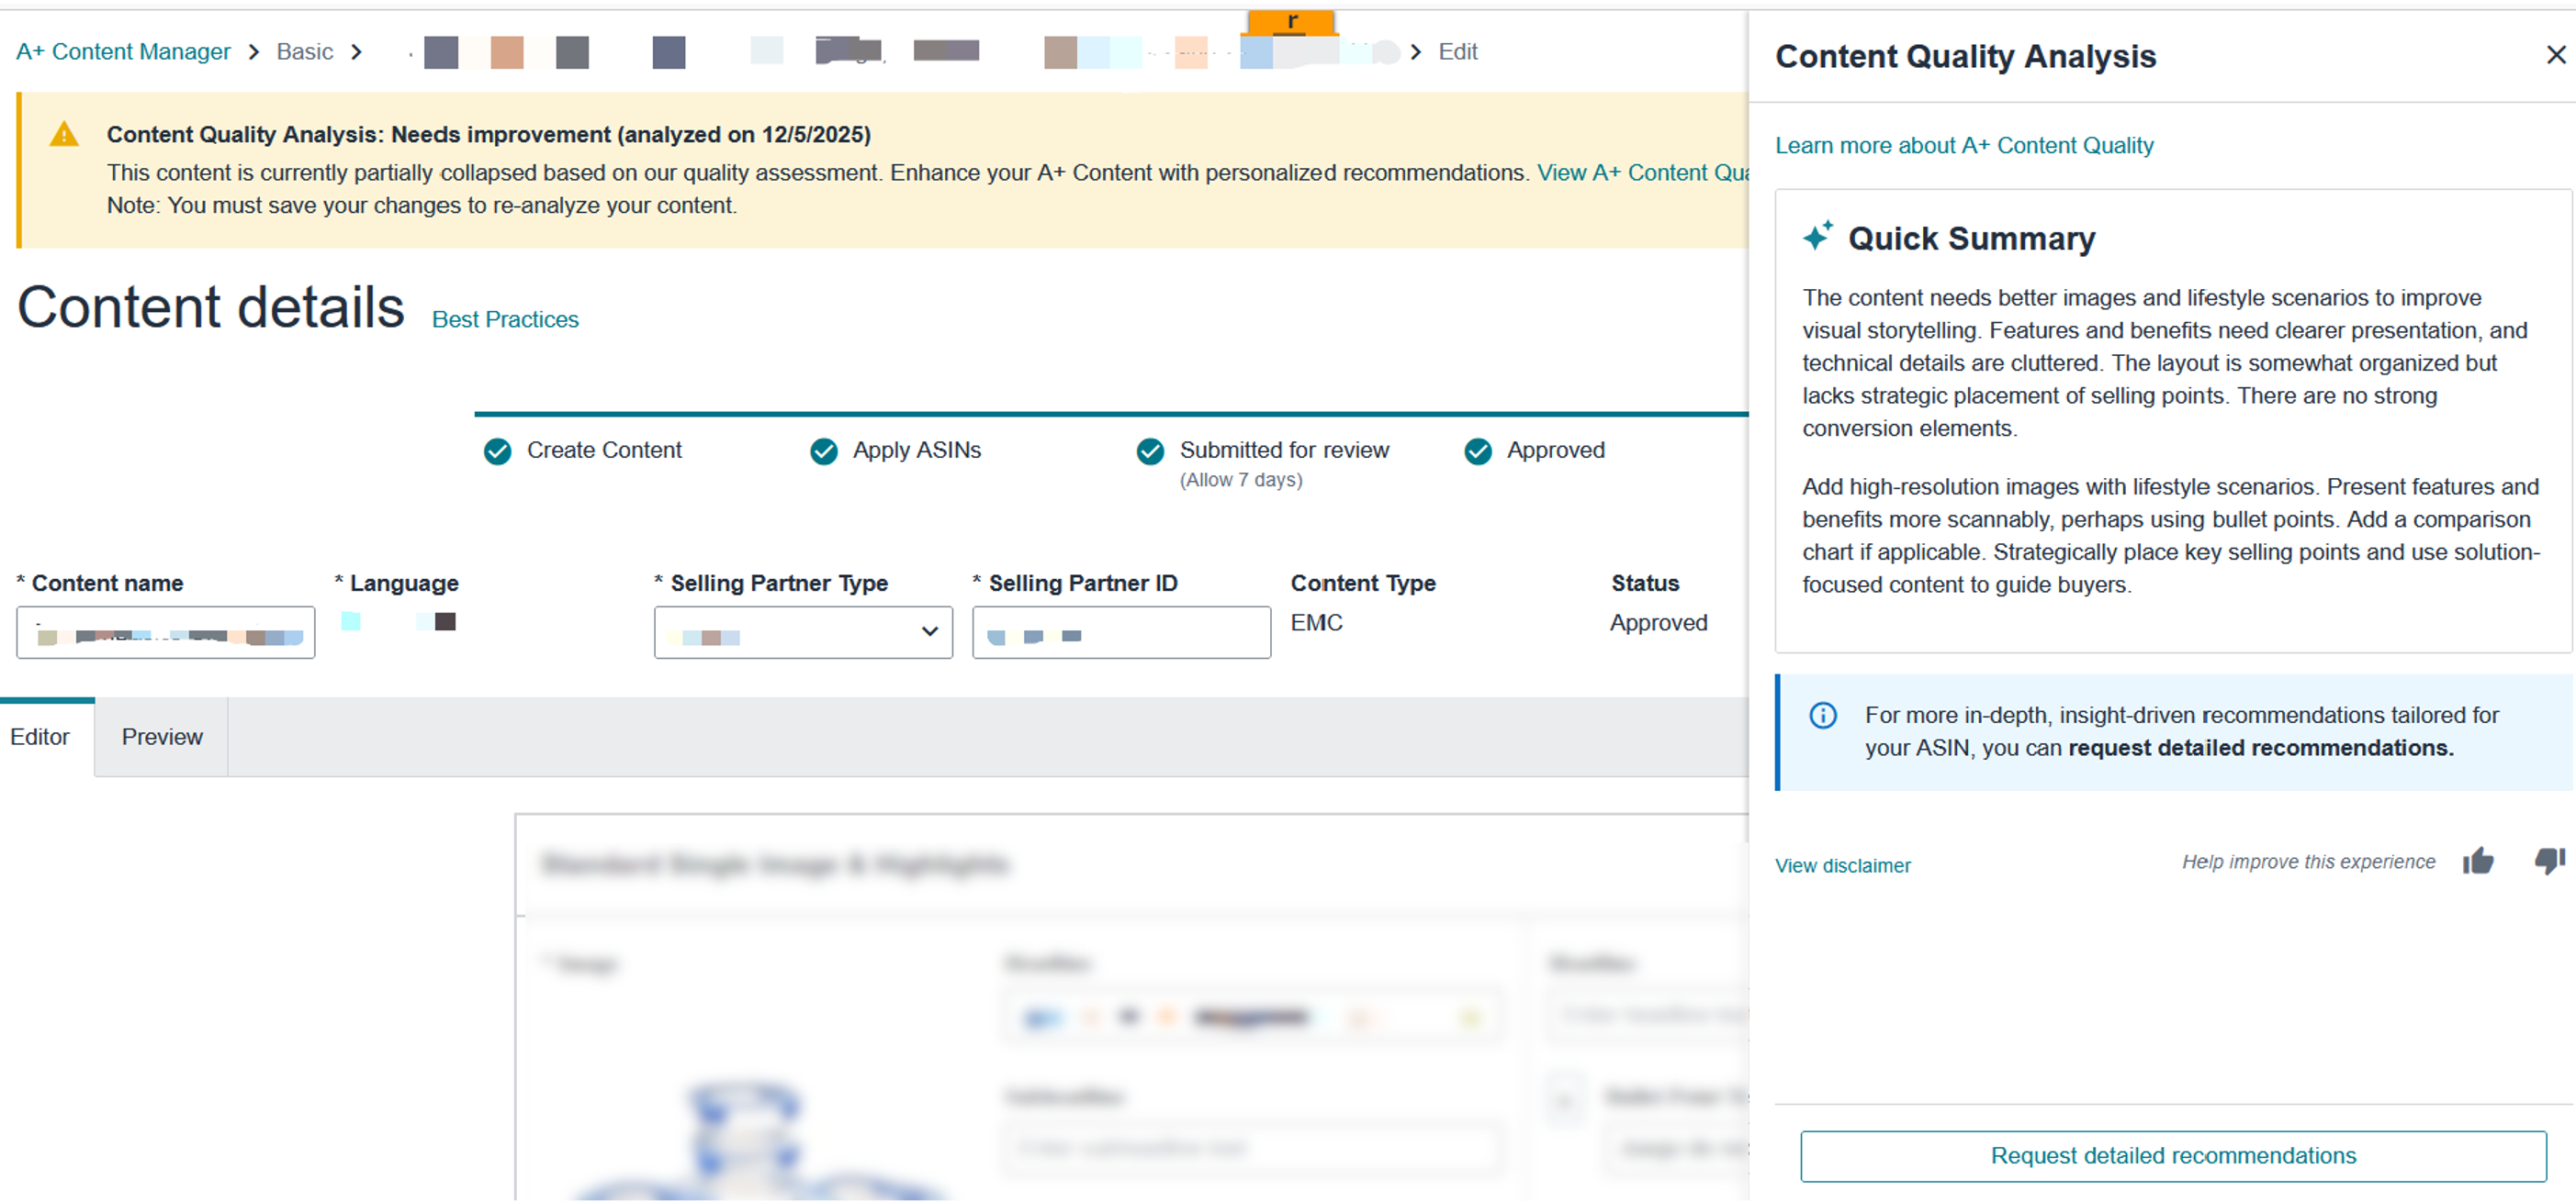Open the Best Practices link
The image size is (2576, 1202).
point(505,319)
